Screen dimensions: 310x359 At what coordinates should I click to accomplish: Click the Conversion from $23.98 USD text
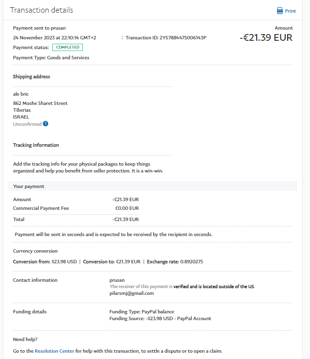pos(45,262)
